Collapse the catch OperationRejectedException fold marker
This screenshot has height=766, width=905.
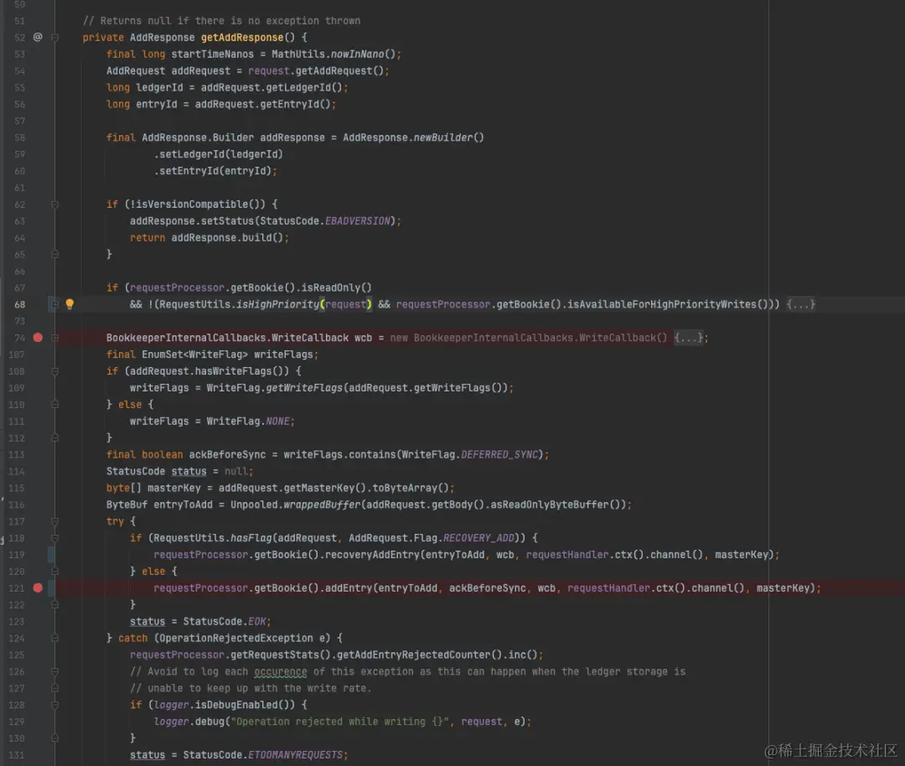tap(54, 638)
